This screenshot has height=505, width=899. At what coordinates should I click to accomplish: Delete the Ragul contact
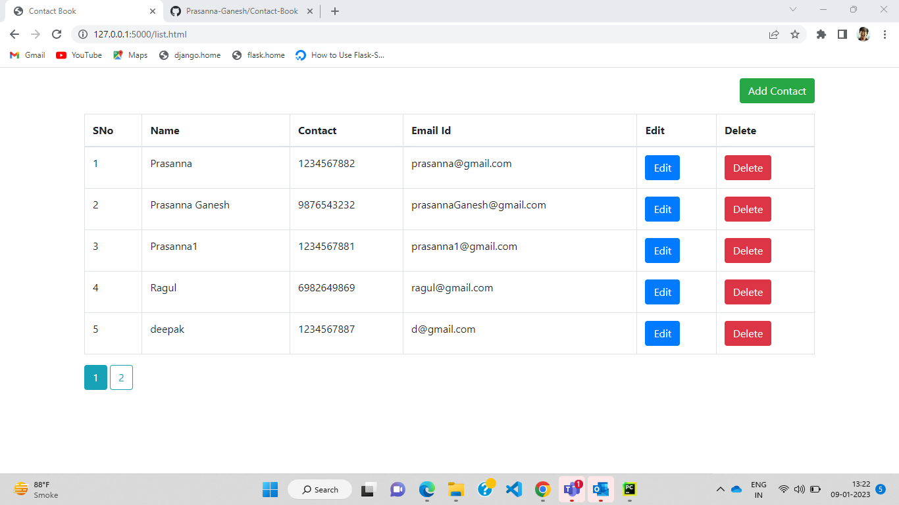(748, 292)
